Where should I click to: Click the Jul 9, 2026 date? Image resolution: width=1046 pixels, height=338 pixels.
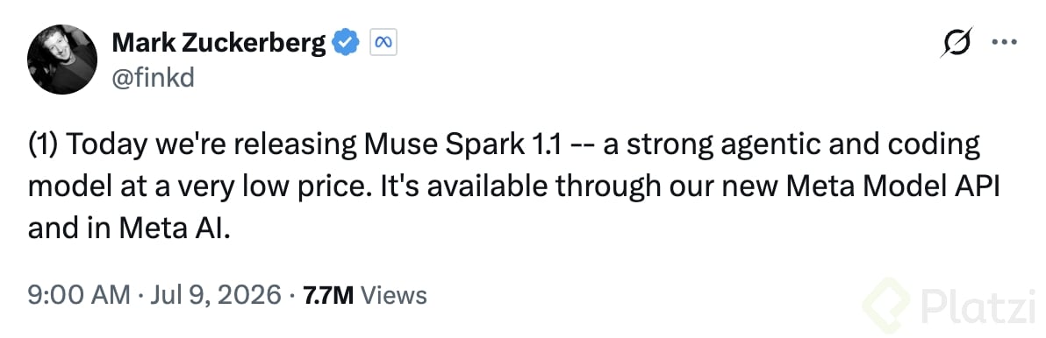pos(216,294)
